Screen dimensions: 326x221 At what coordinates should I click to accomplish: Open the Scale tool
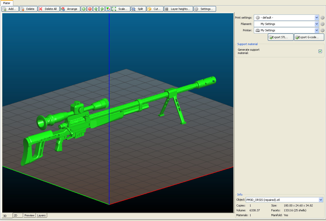(121, 9)
